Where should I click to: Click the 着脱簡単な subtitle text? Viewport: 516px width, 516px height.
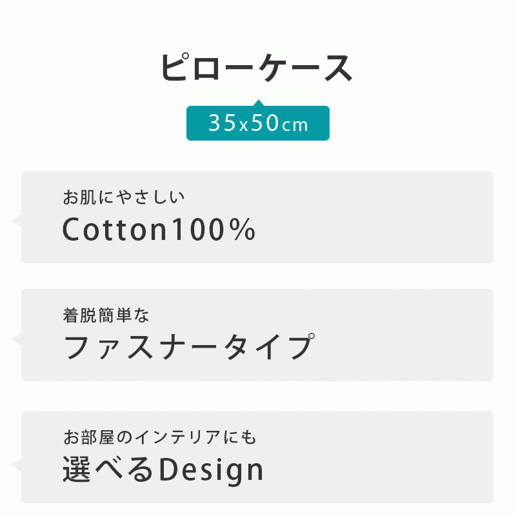(x=106, y=315)
